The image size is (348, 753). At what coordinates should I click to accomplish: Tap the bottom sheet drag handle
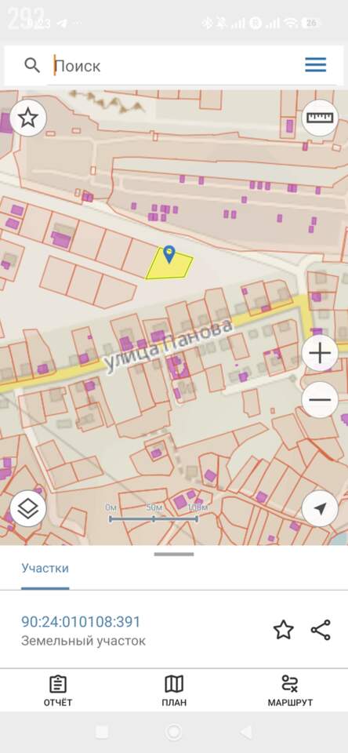[174, 555]
